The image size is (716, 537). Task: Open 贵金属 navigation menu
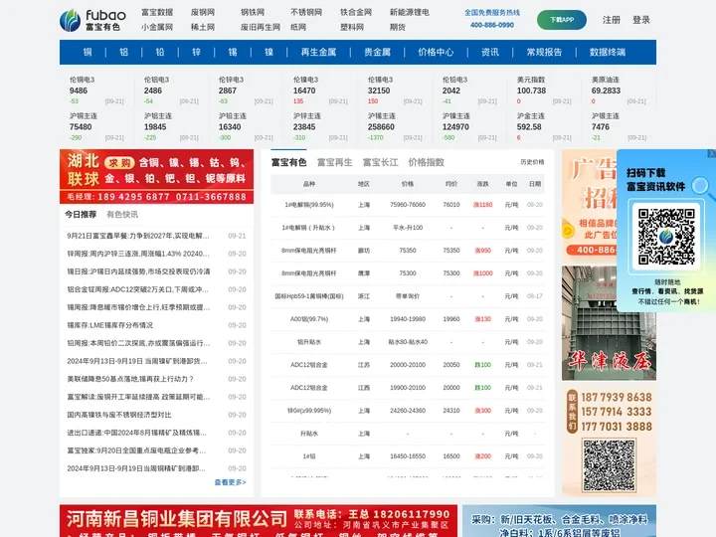point(377,52)
